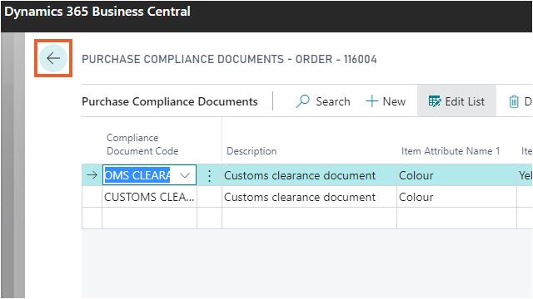Viewport: 533px width, 299px height.
Task: Select the first row using its arrow indicator
Action: click(92, 175)
